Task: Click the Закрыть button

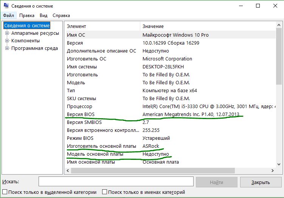Action: pos(261,182)
